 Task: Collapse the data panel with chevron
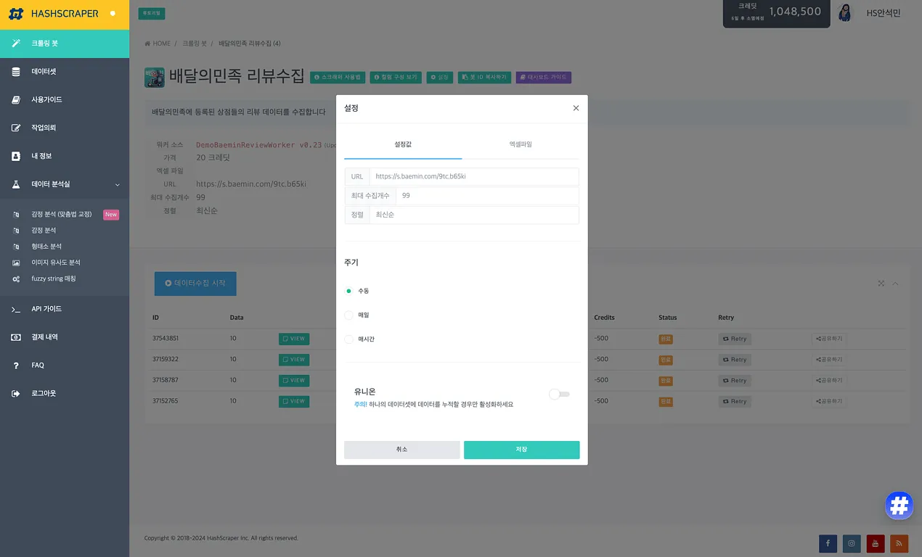pyautogui.click(x=895, y=284)
